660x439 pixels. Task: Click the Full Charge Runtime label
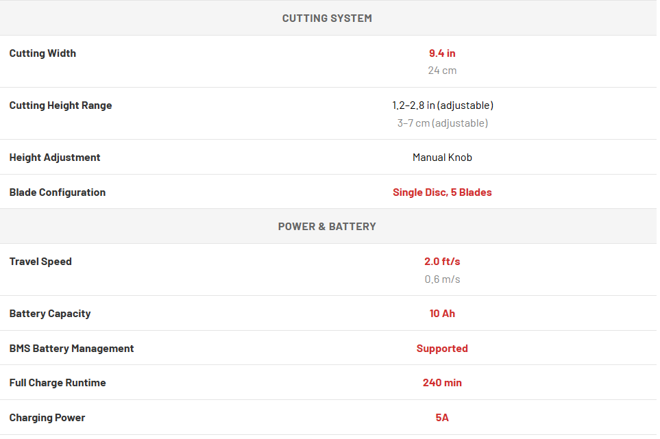[x=58, y=383]
